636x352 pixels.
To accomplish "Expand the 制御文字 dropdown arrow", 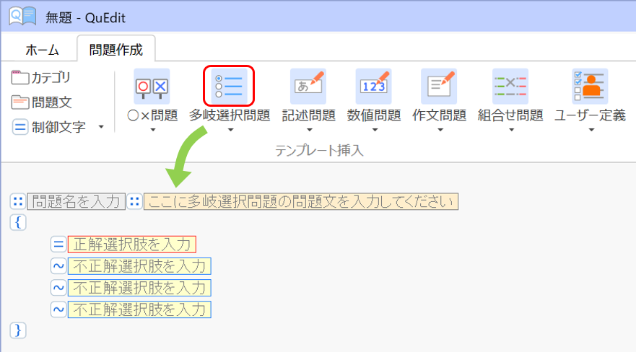I will coord(101,128).
